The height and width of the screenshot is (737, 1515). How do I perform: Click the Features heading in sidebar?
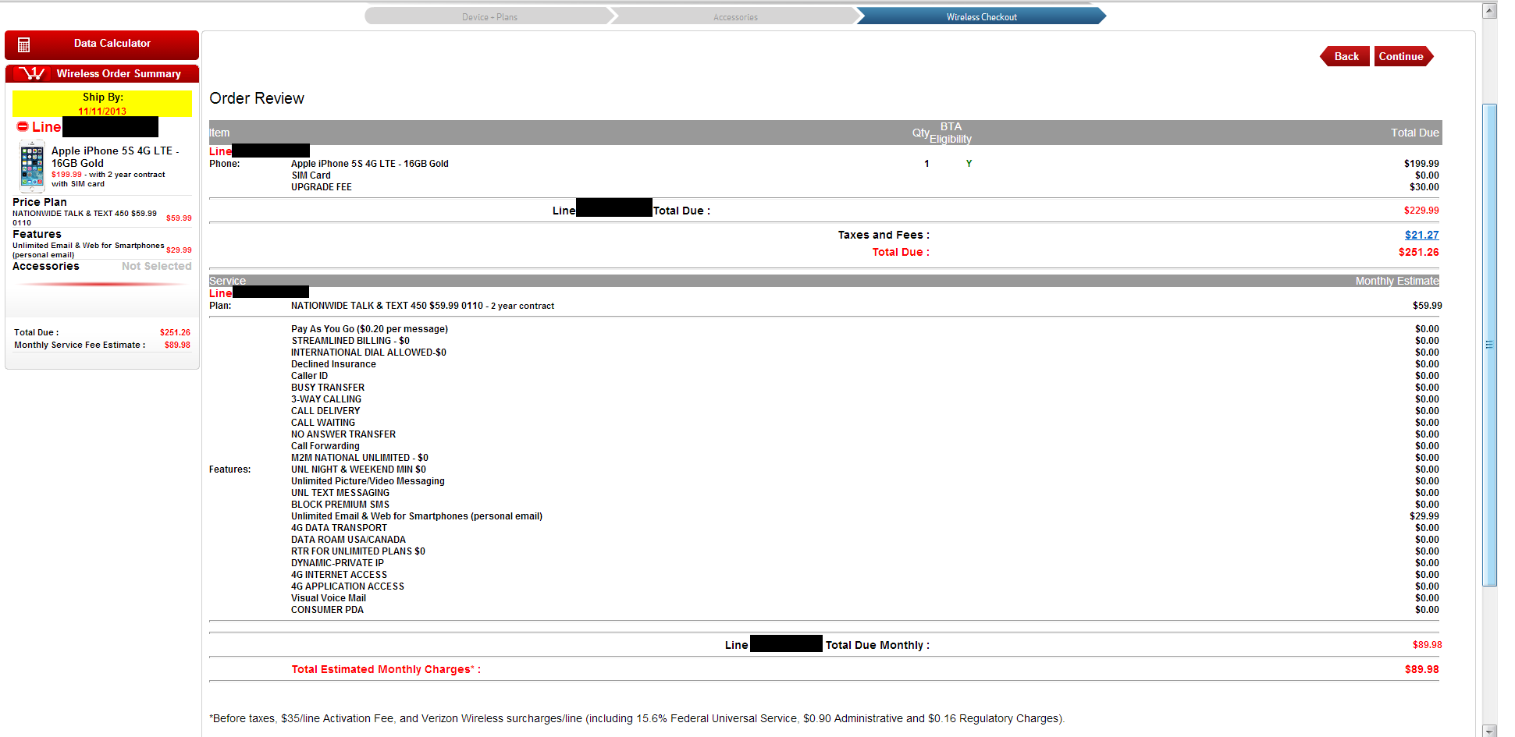tap(37, 234)
